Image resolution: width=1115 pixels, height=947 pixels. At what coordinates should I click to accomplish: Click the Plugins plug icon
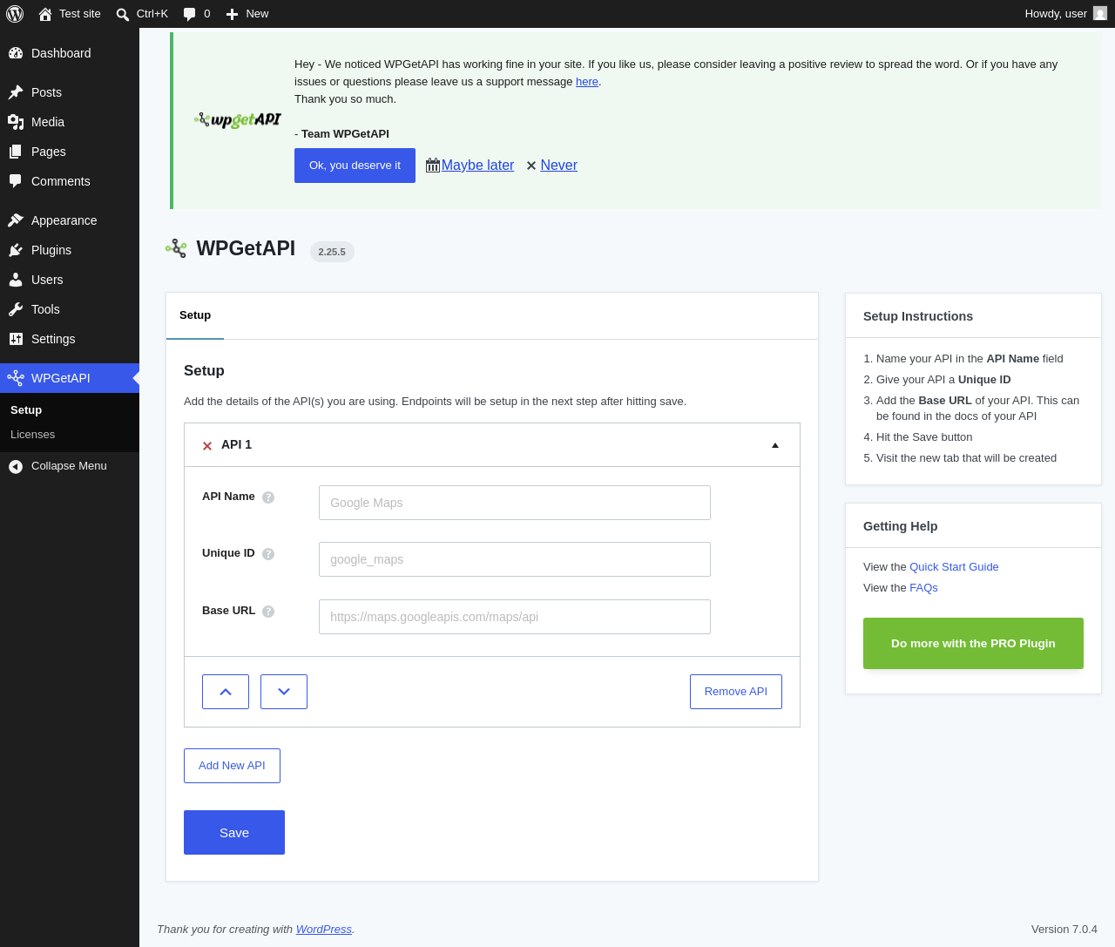16,250
